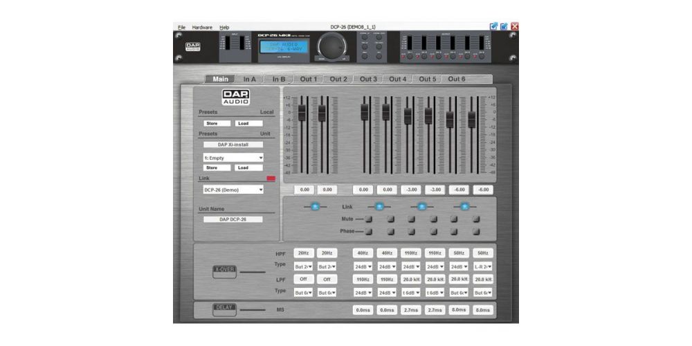Open the Help menu
This screenshot has width=692, height=346.
224,28
